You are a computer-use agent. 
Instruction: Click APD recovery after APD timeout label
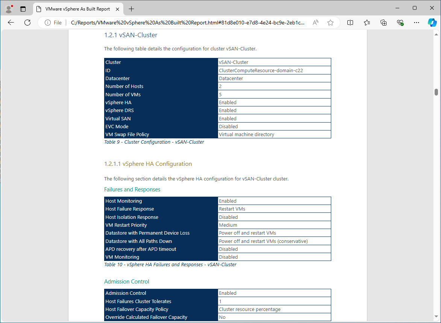[x=141, y=249]
